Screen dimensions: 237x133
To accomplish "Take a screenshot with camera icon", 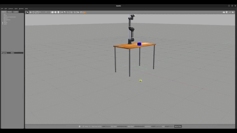I will 224,12.
